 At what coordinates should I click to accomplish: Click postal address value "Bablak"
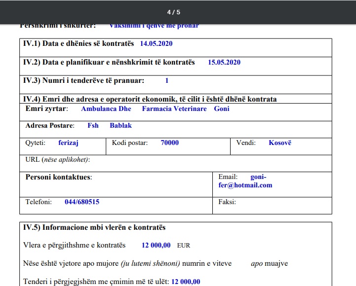pos(121,125)
